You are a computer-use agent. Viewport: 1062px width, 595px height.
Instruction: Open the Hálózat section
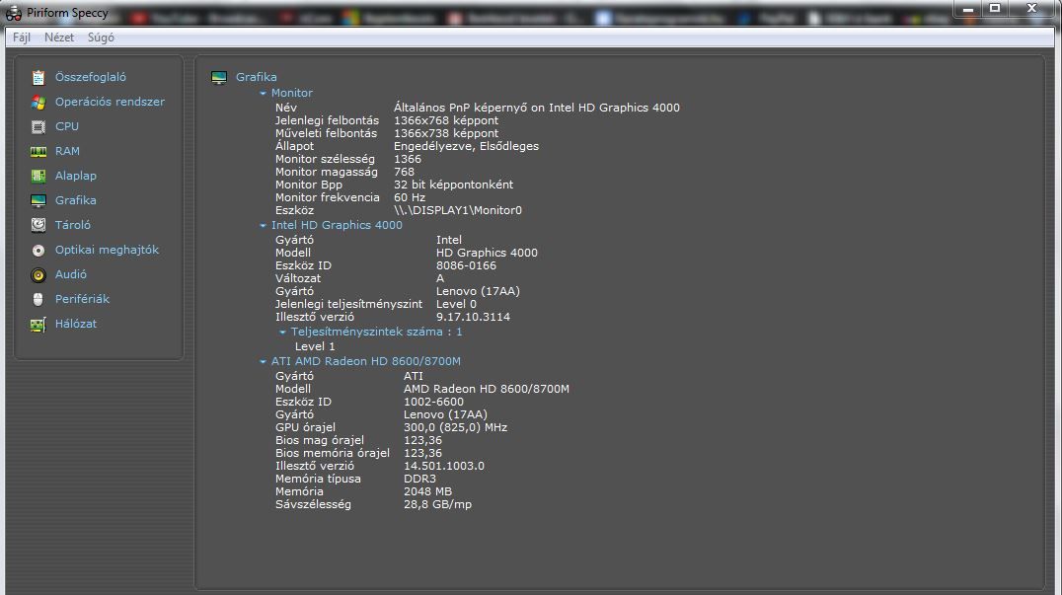tap(76, 324)
